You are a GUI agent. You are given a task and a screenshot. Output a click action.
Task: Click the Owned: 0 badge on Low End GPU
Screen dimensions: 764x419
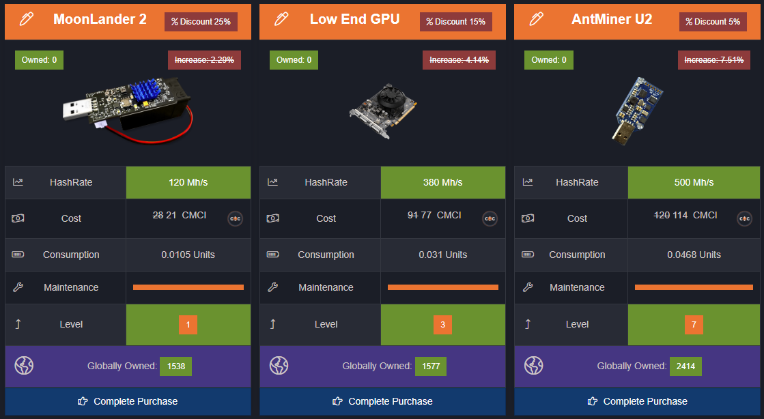[x=294, y=60]
